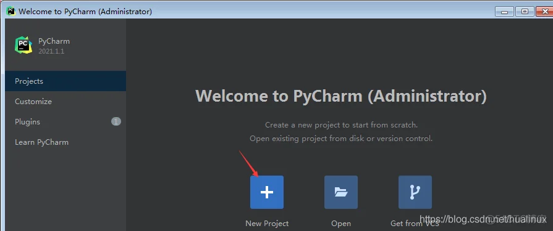Click the PyCharm 2021.1.1 version text

tap(51, 51)
